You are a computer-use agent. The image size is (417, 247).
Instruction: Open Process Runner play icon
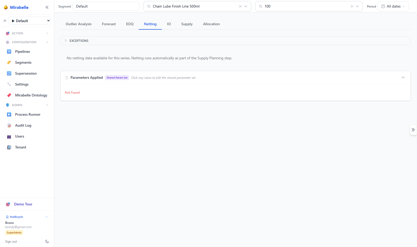pyautogui.click(x=9, y=114)
